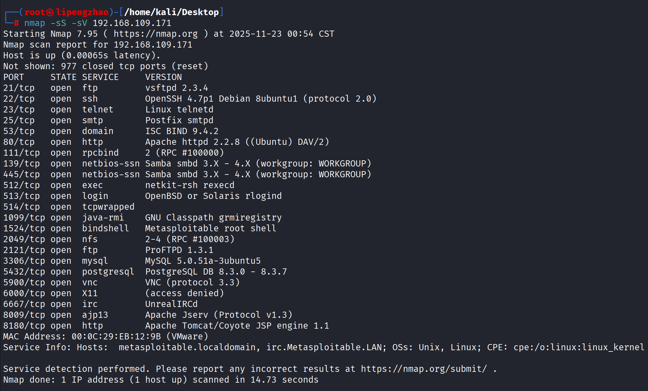Click the MySQL 5.0.51a-3ubuntu5 version text

pyautogui.click(x=203, y=261)
